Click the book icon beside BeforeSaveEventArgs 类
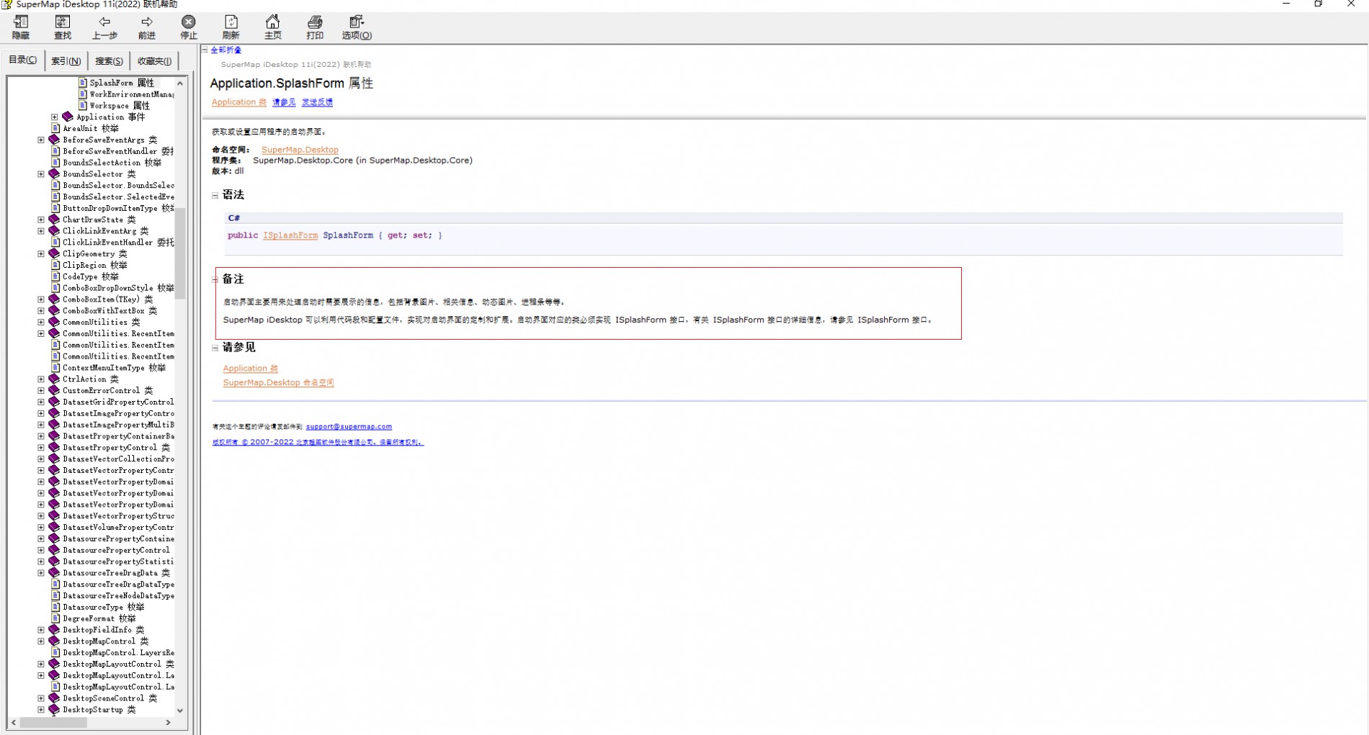This screenshot has width=1369, height=735. pyautogui.click(x=54, y=140)
